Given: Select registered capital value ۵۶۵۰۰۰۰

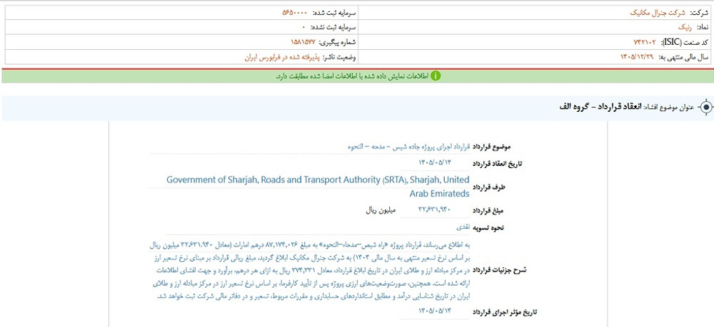Looking at the screenshot, I should tap(295, 13).
